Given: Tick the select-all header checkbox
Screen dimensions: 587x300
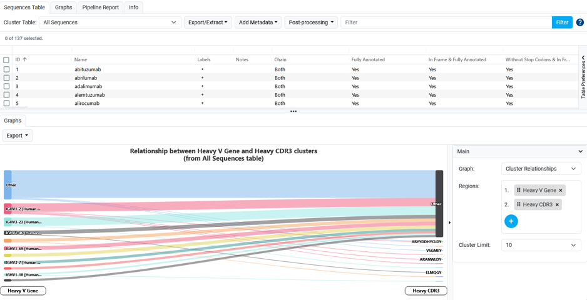Looking at the screenshot, I should click(6, 60).
